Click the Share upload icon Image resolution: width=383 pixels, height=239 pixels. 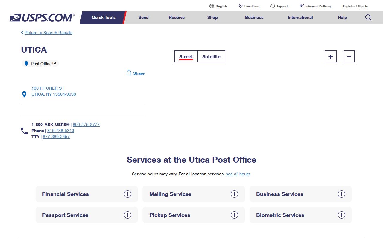pyautogui.click(x=129, y=73)
